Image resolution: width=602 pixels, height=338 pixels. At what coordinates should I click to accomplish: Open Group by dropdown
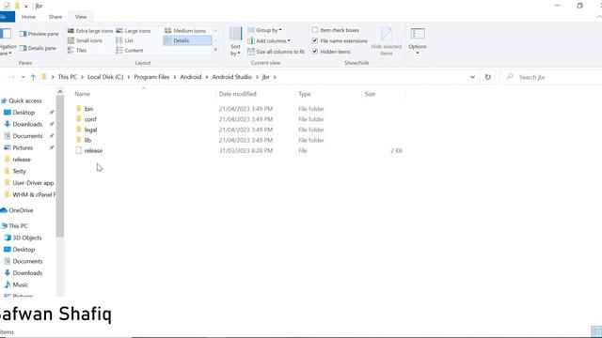(265, 30)
